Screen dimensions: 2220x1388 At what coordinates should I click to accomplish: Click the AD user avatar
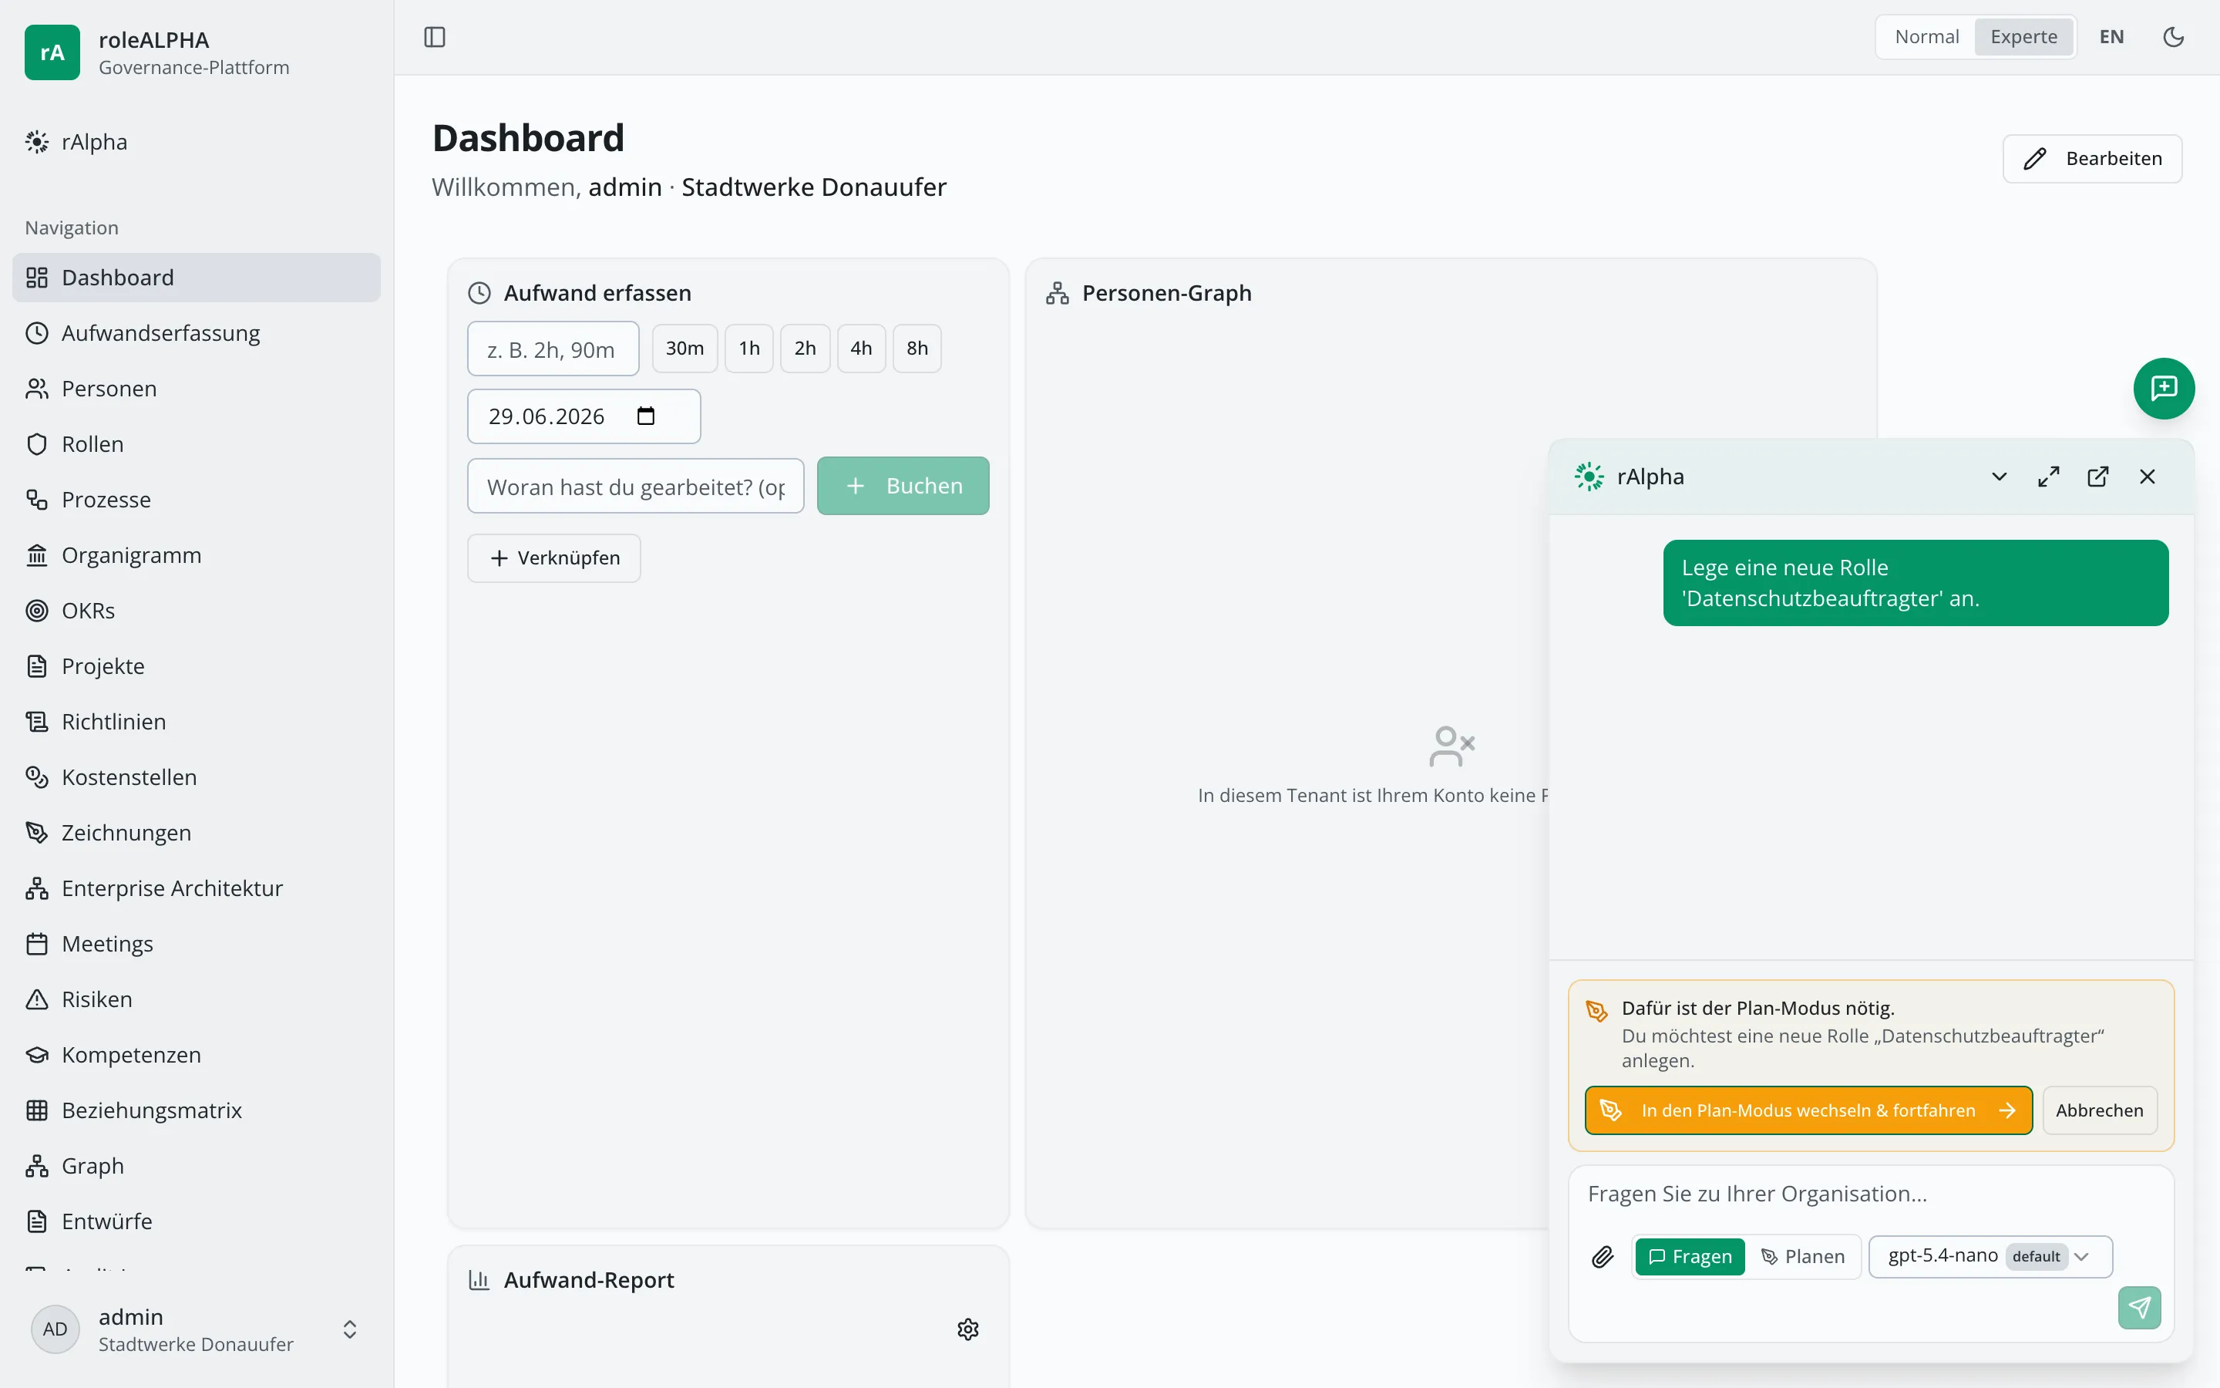point(55,1329)
